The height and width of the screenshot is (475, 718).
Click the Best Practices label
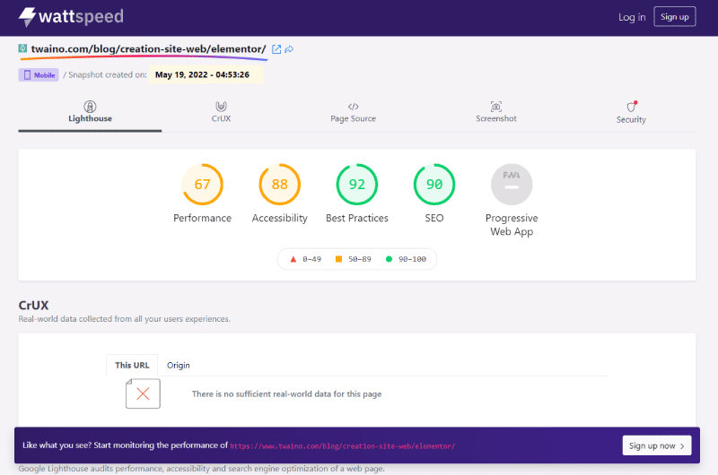point(357,218)
